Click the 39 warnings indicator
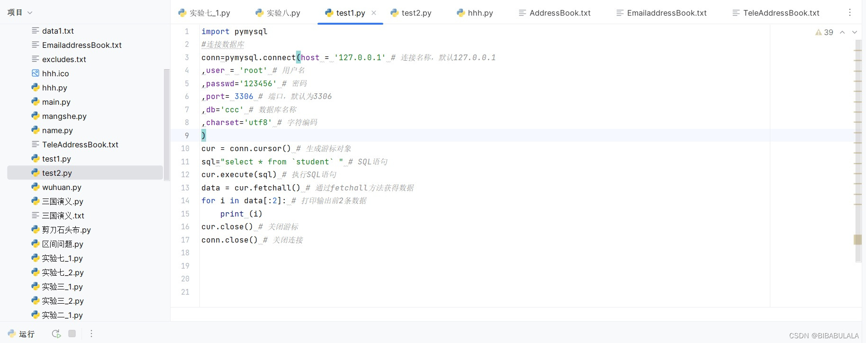This screenshot has height=343, width=866. (824, 32)
